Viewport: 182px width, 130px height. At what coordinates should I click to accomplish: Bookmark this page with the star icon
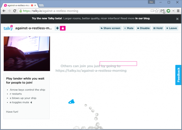pos(157,11)
